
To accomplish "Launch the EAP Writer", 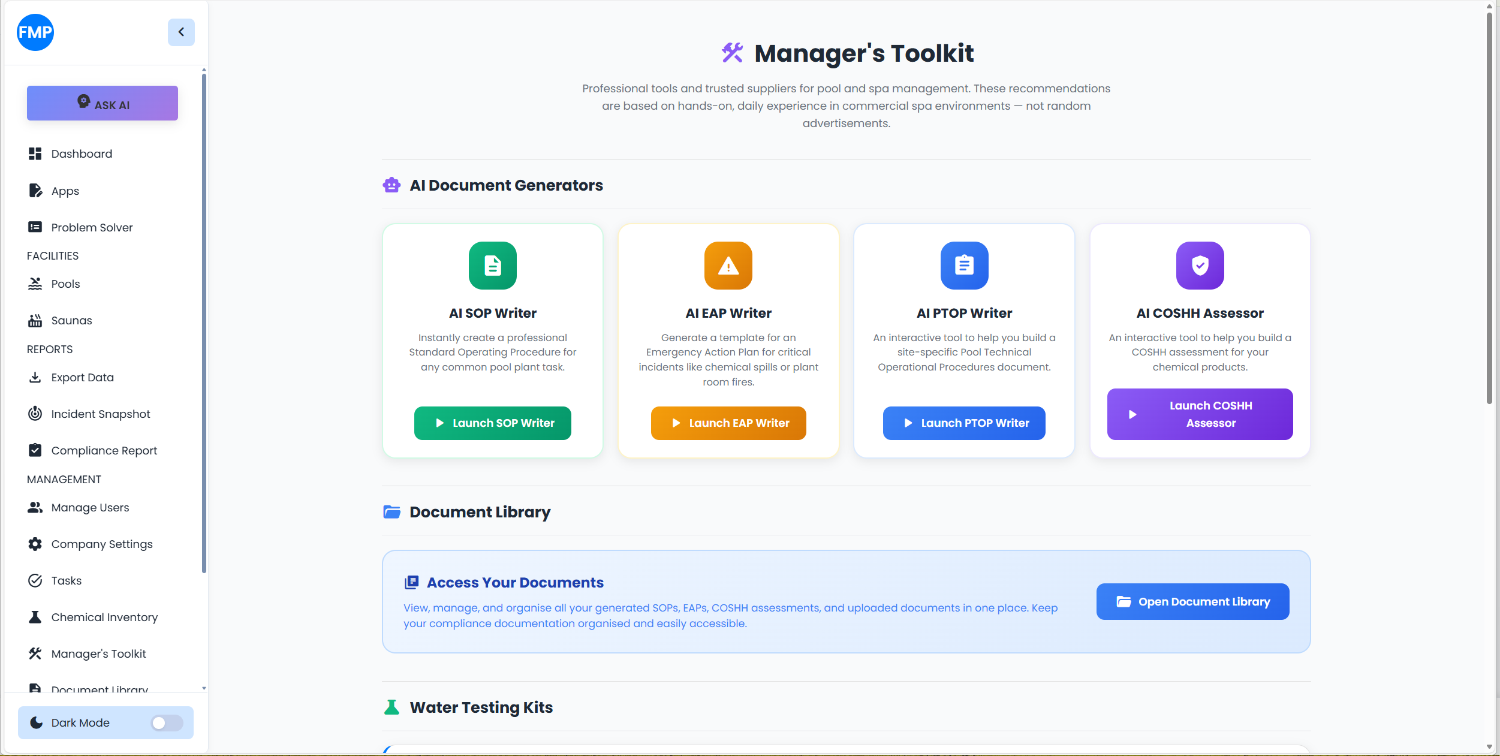I will pyautogui.click(x=728, y=423).
